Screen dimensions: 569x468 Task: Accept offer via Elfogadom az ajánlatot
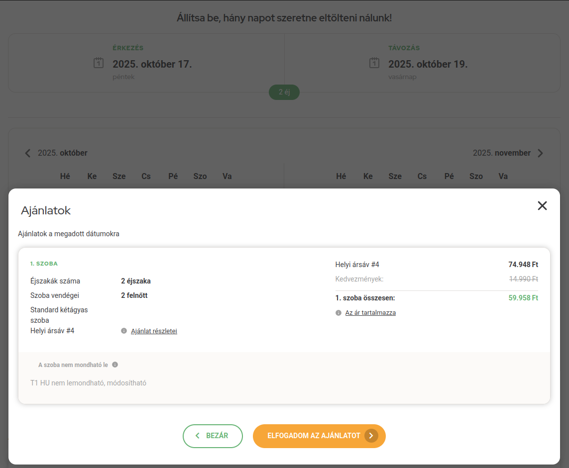pyautogui.click(x=314, y=436)
